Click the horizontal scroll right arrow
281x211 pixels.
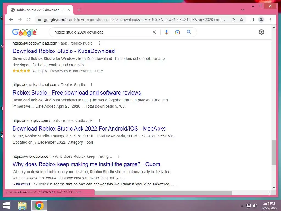click(269, 193)
